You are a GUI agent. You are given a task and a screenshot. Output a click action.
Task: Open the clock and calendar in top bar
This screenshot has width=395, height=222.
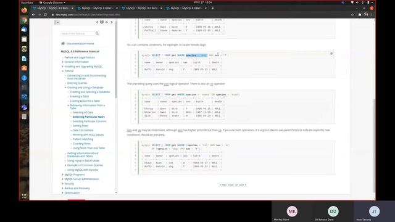(x=203, y=2)
